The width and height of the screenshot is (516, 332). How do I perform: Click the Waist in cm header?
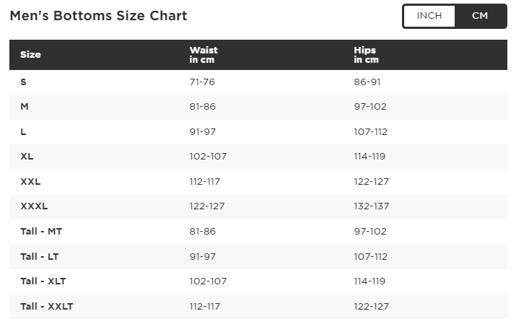coord(204,55)
